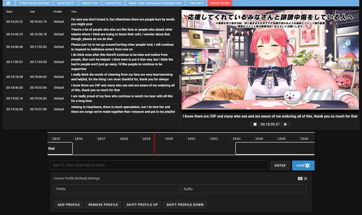Choose Make Time Continuous (change end)

155,3
